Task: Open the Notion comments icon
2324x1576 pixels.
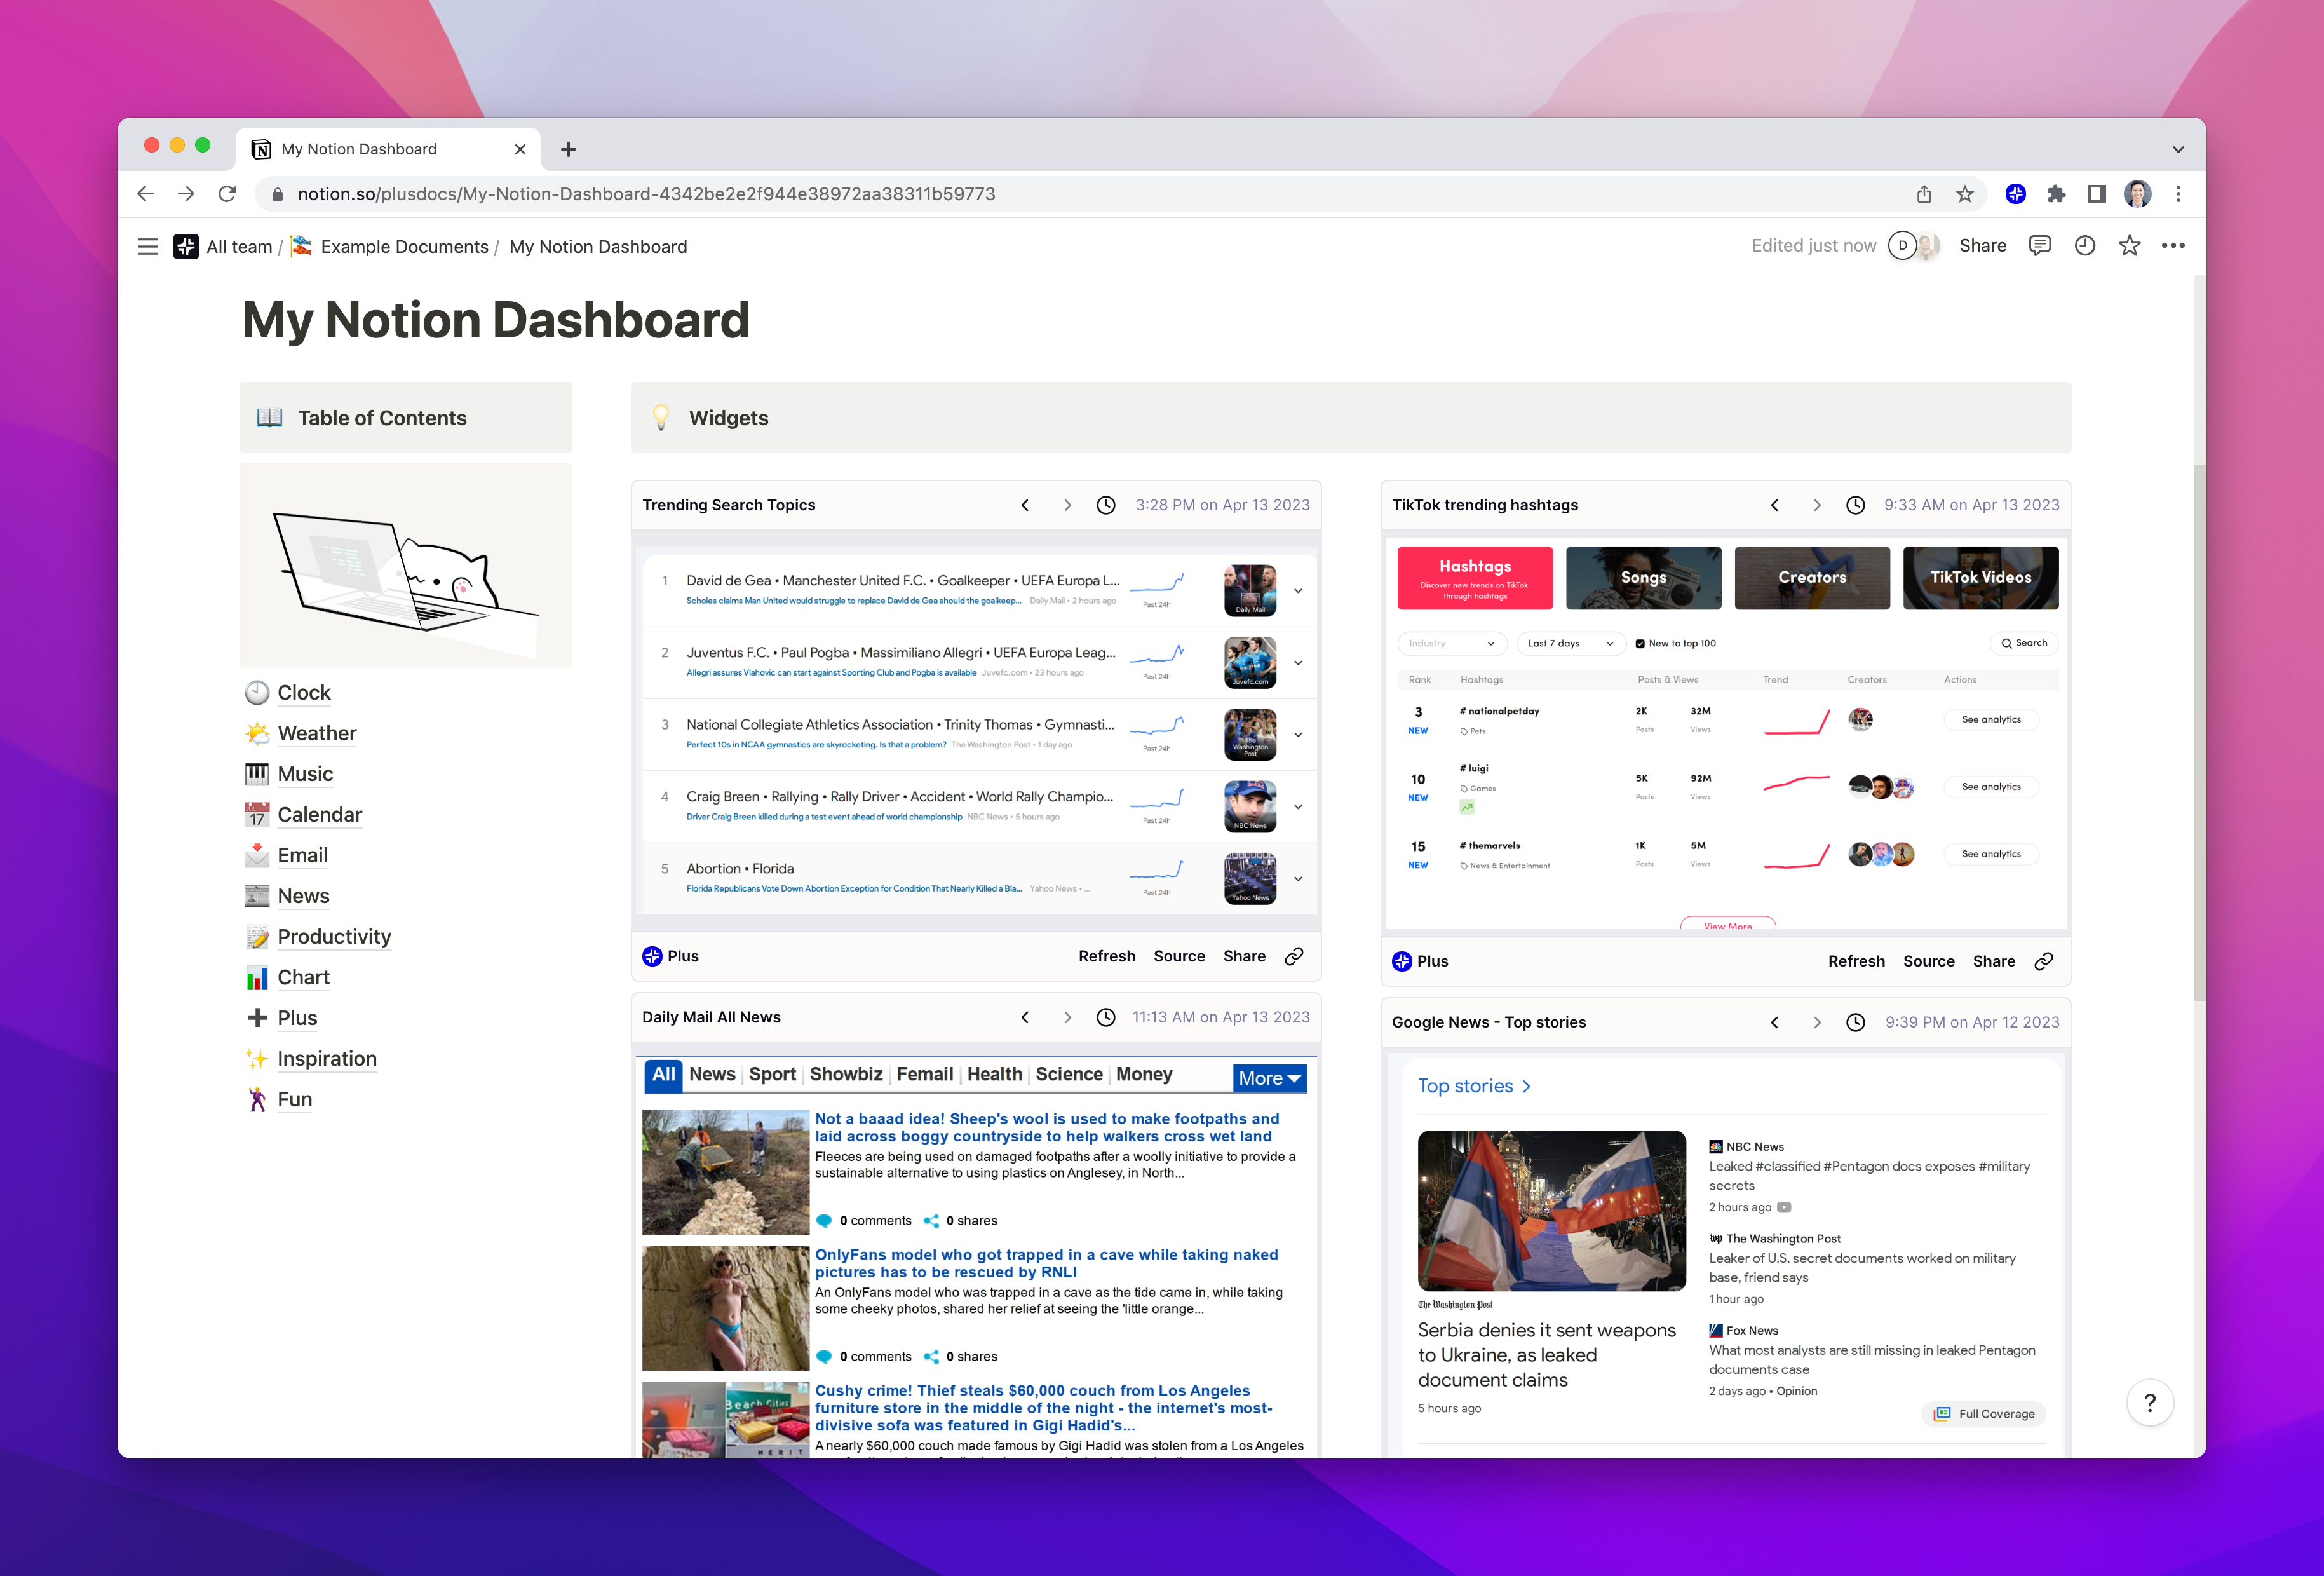Action: (2039, 246)
